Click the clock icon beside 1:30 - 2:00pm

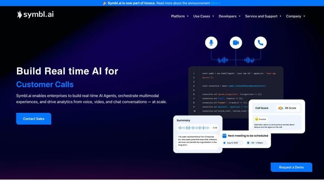(248, 143)
